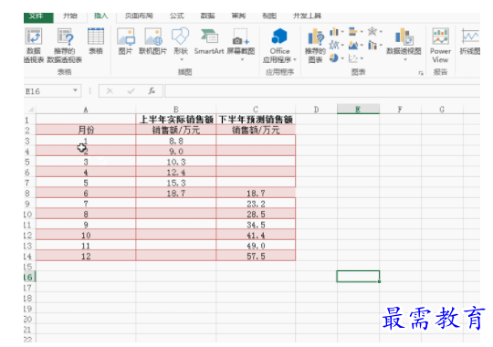Switch to the Developer (开发工具) tab

307,16
